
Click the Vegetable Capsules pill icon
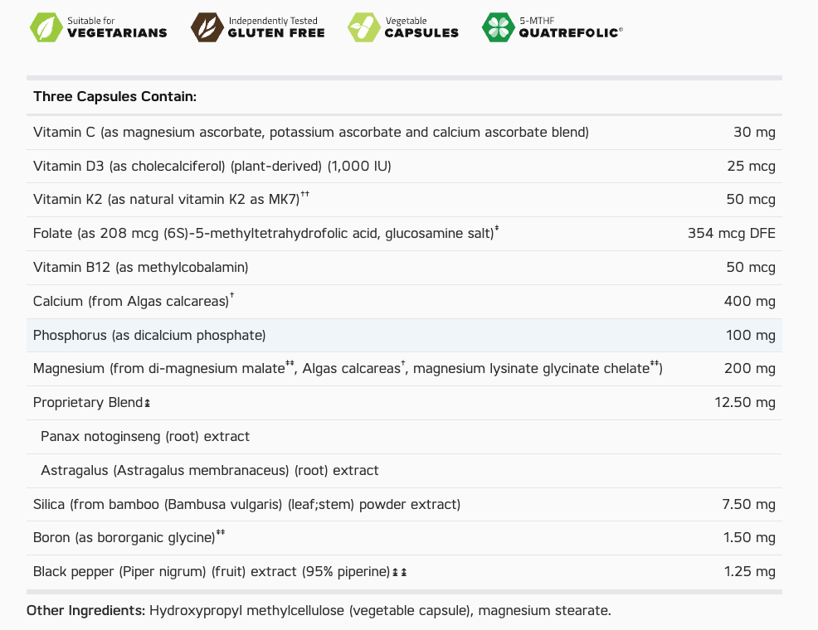point(364,27)
